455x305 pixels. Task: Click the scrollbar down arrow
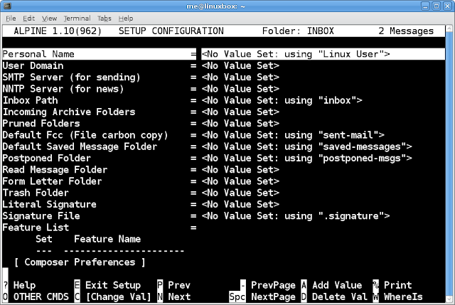(449, 299)
